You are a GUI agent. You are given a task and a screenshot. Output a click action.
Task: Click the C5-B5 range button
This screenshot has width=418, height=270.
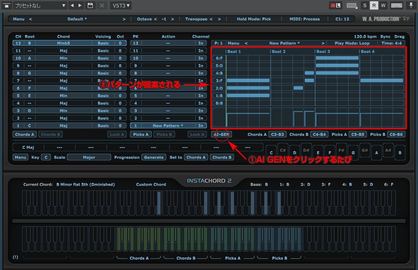point(358,135)
